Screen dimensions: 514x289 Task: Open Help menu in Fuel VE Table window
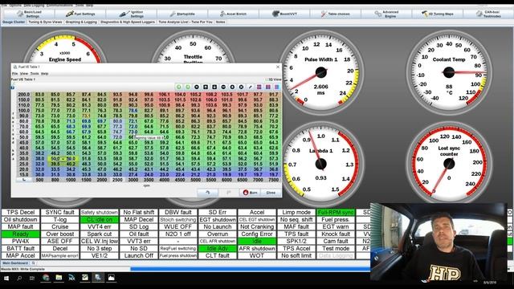click(45, 74)
